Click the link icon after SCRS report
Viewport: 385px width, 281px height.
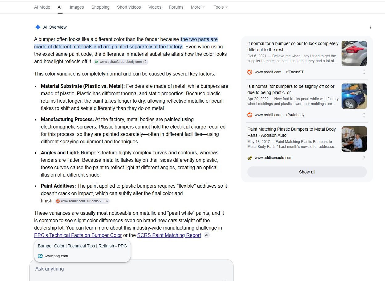tap(207, 235)
